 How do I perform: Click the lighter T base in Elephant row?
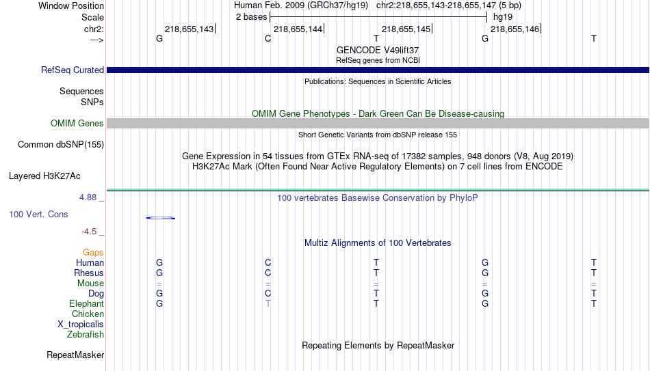[268, 304]
